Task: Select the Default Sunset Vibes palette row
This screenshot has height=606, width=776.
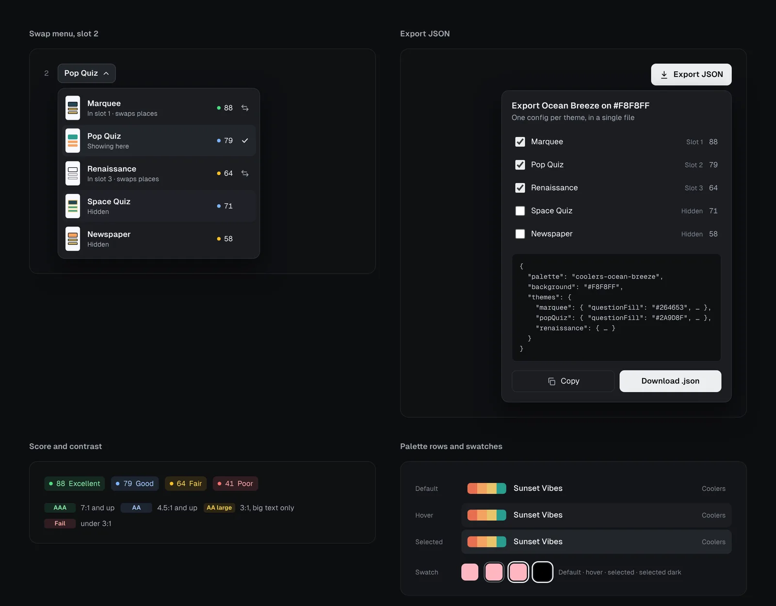Action: [597, 488]
